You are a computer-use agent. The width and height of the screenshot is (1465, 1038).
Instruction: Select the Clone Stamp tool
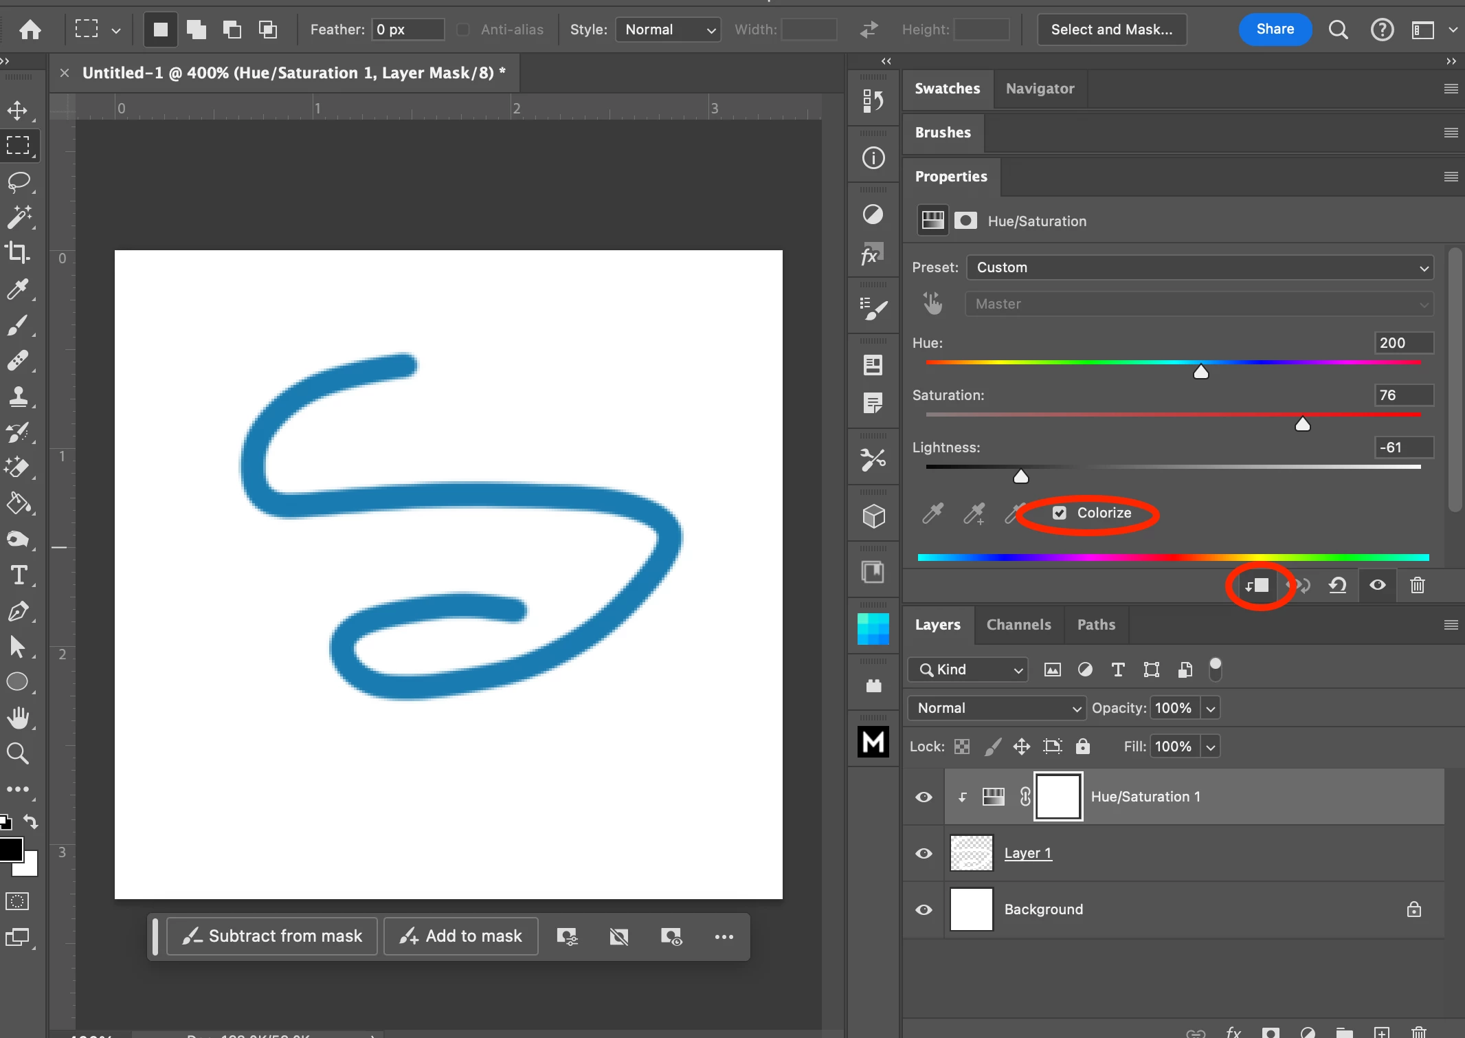pyautogui.click(x=18, y=397)
